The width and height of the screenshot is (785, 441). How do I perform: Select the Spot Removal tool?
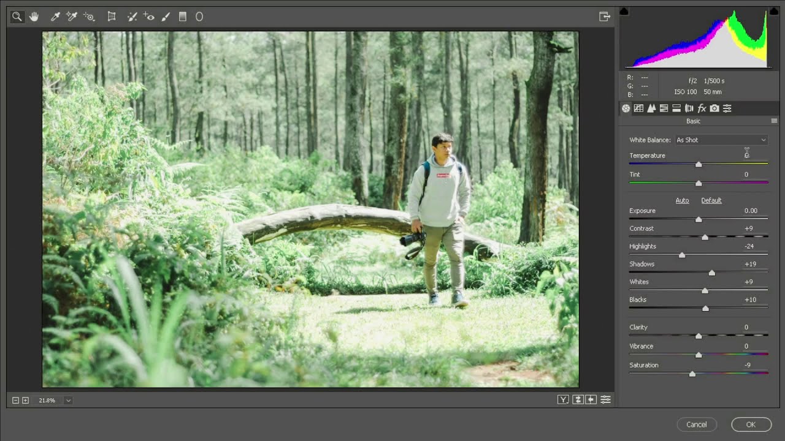click(x=132, y=17)
